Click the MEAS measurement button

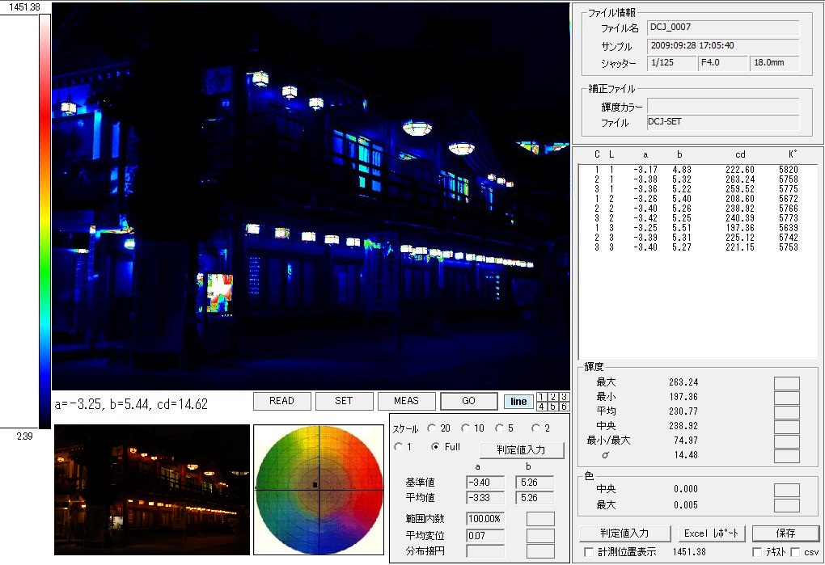pyautogui.click(x=406, y=401)
